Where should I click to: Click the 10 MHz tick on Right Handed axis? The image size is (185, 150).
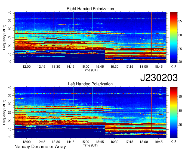click(x=10, y=62)
